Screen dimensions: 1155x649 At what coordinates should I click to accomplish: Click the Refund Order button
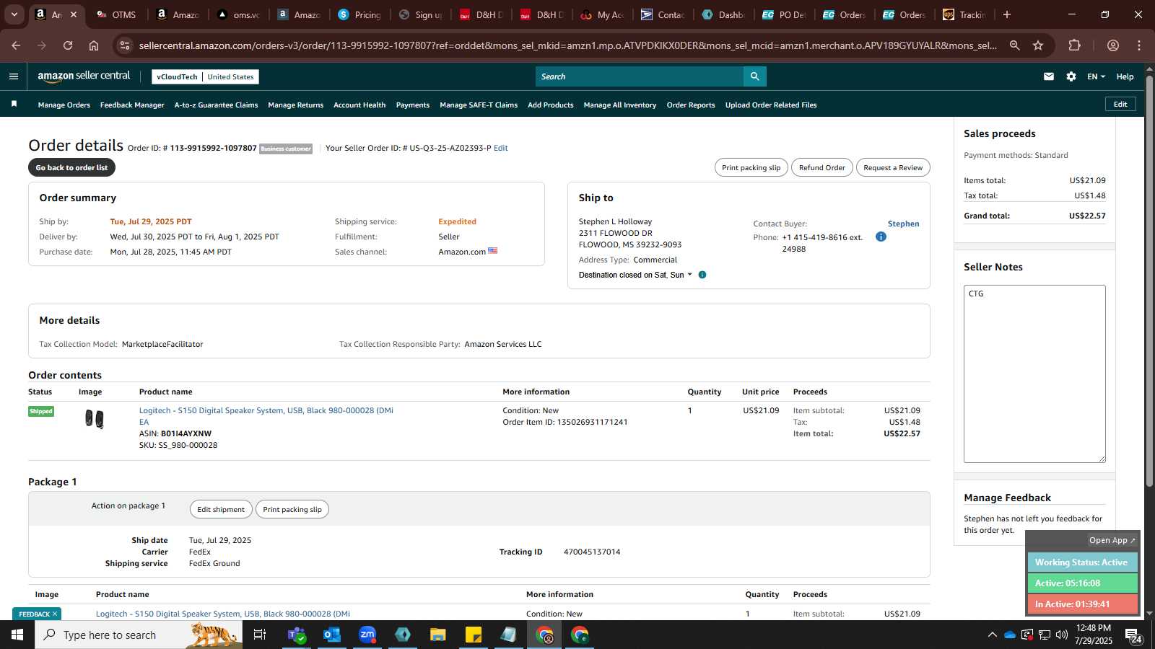coord(822,167)
